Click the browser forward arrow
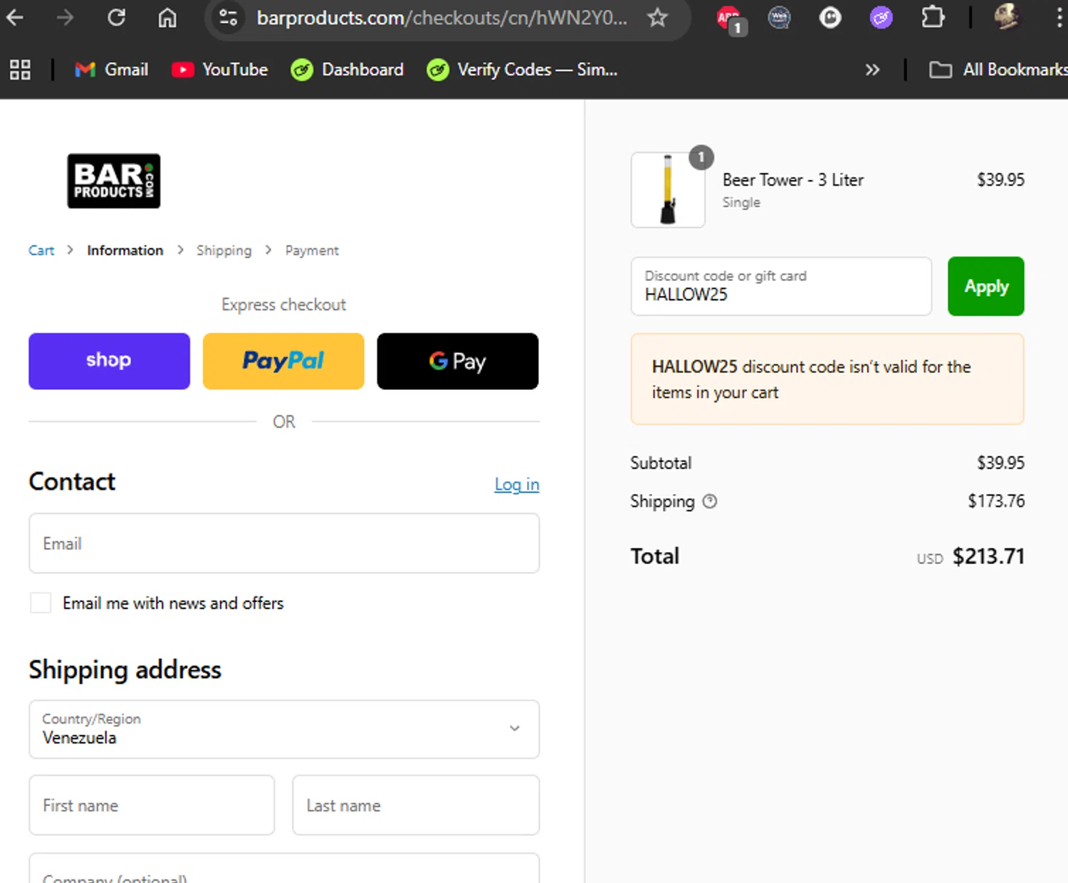 (x=65, y=17)
